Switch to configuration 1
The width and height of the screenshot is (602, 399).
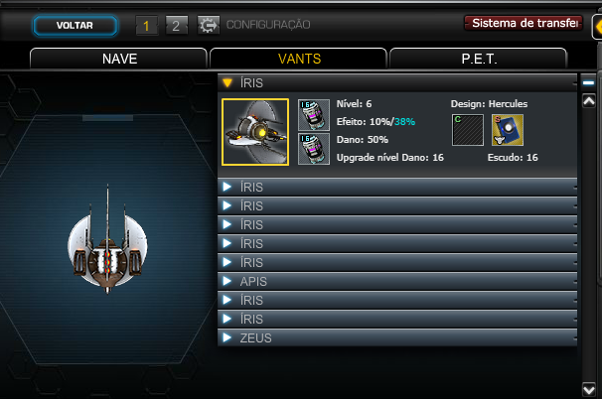[146, 26]
